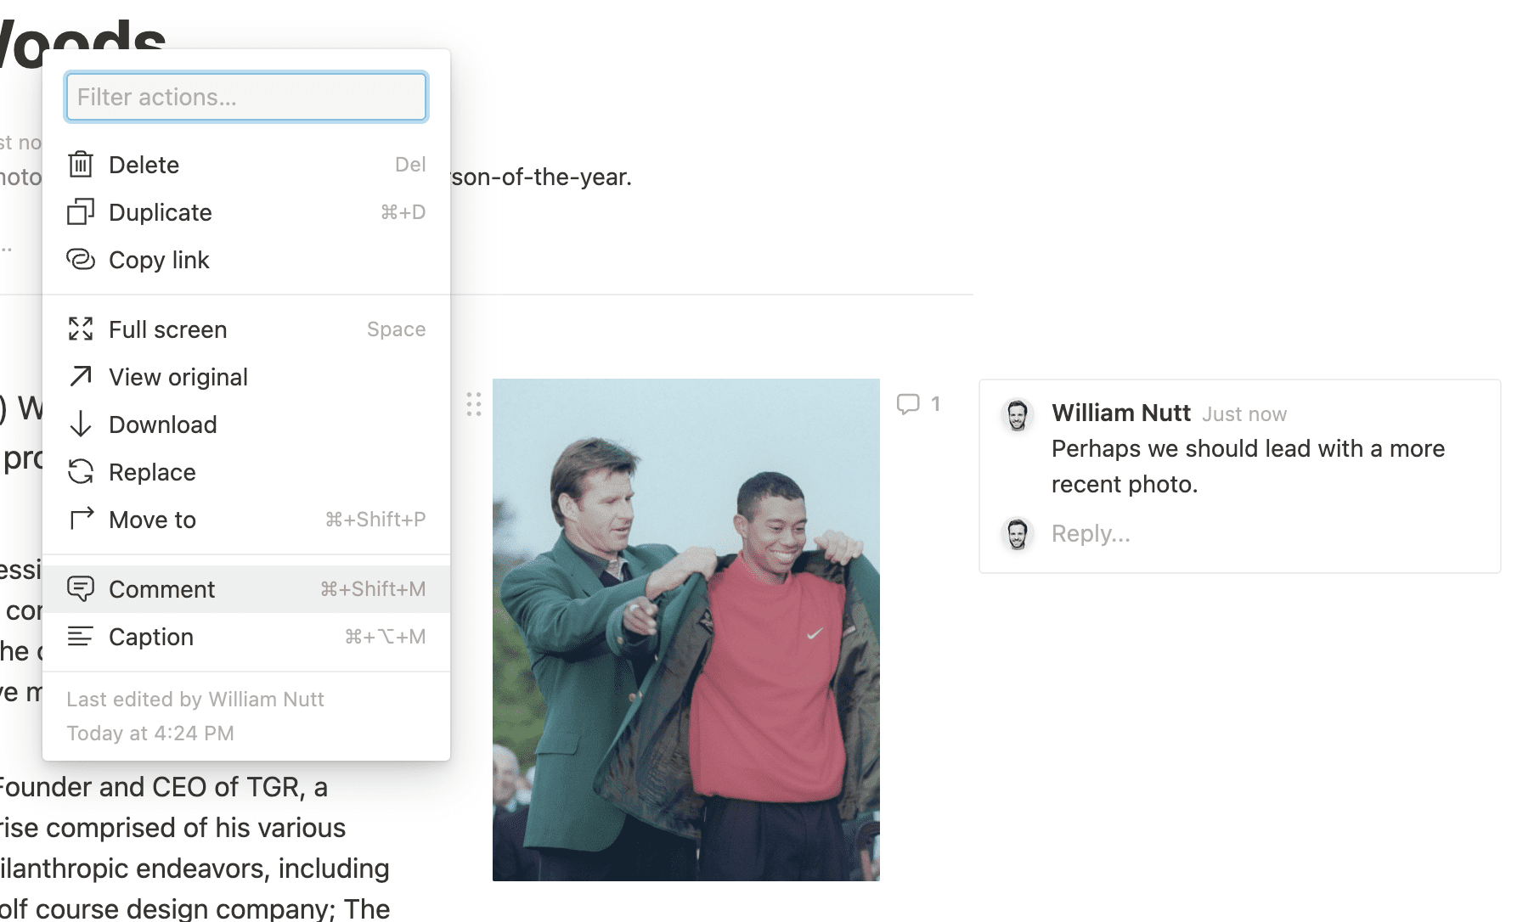Choose Duplicate in the actions menu
The image size is (1534, 922).
pyautogui.click(x=160, y=212)
